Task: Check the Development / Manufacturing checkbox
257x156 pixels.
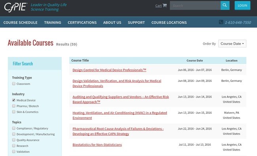Action: click(x=14, y=134)
